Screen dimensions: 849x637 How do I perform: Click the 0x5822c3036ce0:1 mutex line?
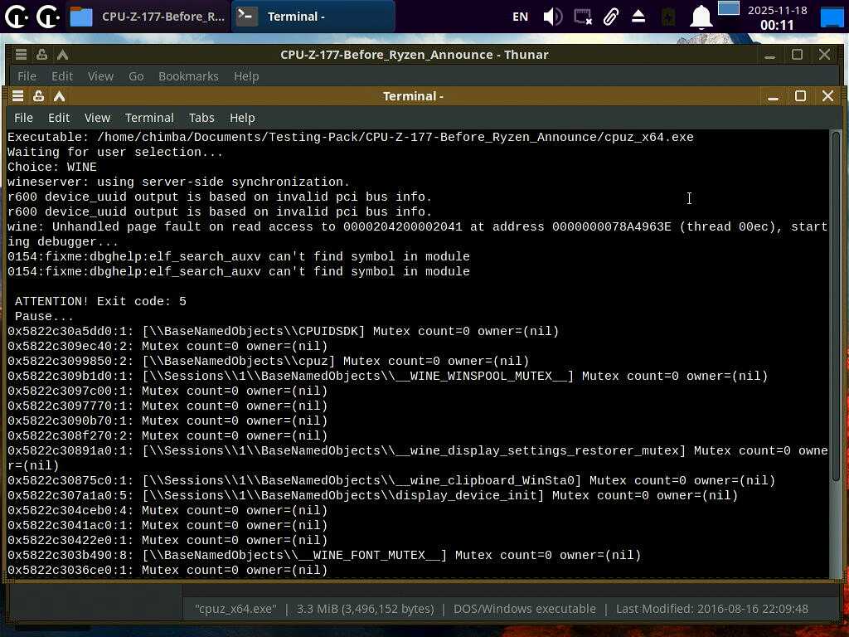coord(167,571)
